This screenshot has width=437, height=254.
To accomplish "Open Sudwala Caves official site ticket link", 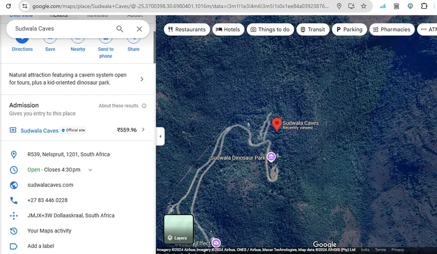I will pos(39,131).
